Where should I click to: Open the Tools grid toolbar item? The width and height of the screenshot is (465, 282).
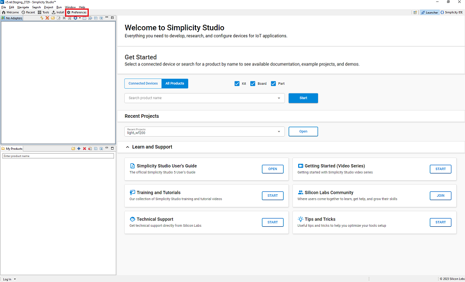coord(43,13)
